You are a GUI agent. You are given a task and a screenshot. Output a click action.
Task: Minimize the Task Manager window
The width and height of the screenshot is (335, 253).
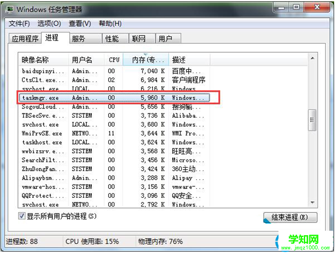point(281,8)
